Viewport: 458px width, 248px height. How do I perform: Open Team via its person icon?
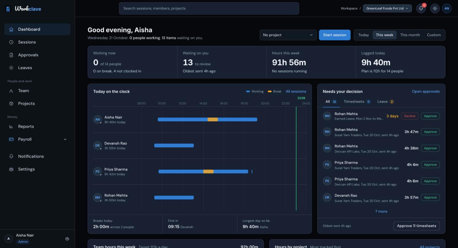tap(11, 91)
